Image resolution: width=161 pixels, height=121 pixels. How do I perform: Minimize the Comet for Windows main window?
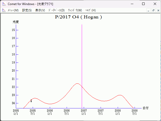coord(132,4)
